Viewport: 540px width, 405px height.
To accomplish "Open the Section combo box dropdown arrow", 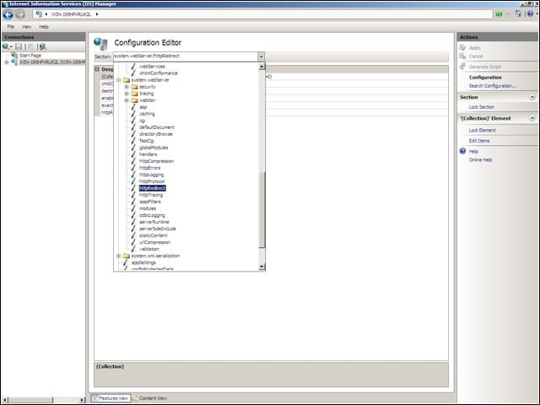I will (261, 57).
